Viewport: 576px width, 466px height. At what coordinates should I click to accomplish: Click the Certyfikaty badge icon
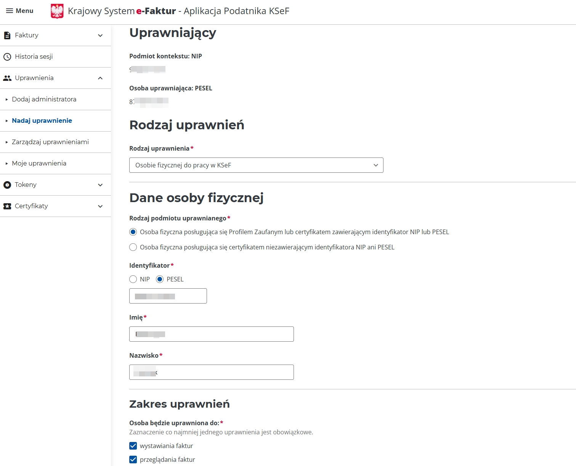click(x=7, y=206)
